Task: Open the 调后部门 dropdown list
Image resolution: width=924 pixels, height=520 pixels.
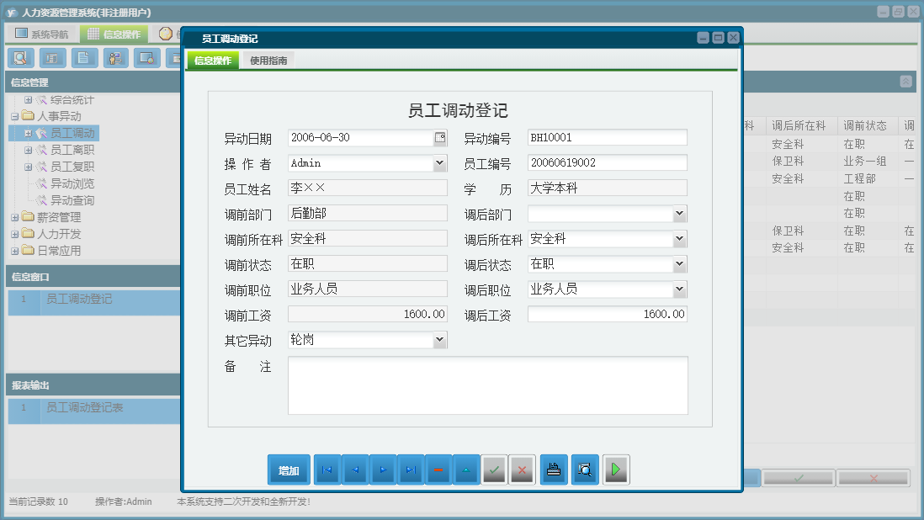Action: [680, 215]
